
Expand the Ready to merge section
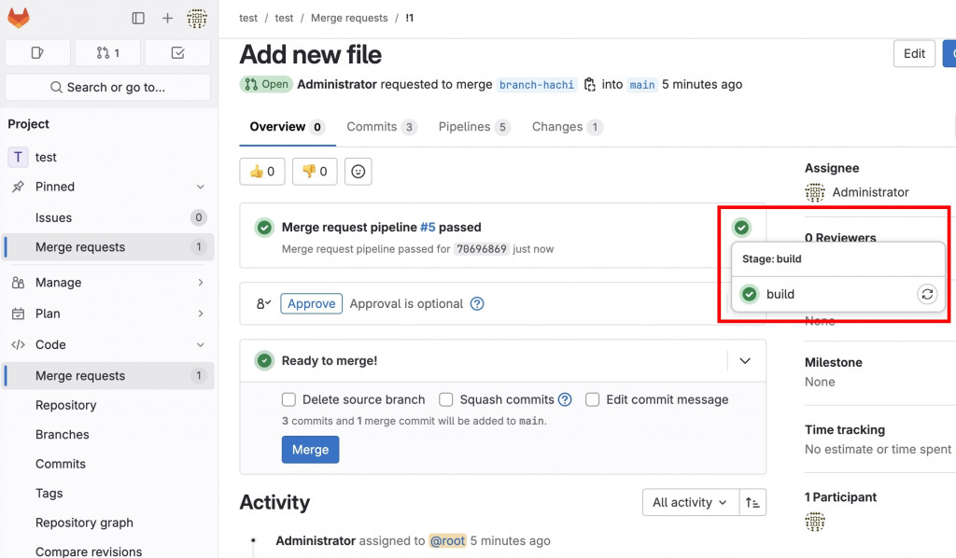[745, 360]
